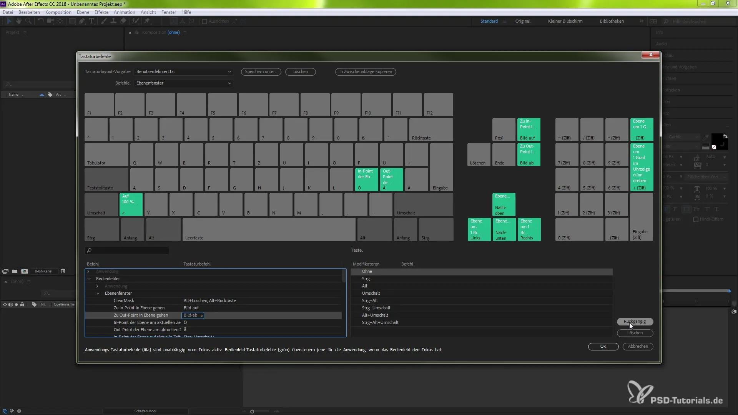Click the eye visibility column icon
The width and height of the screenshot is (738, 415).
(5, 304)
